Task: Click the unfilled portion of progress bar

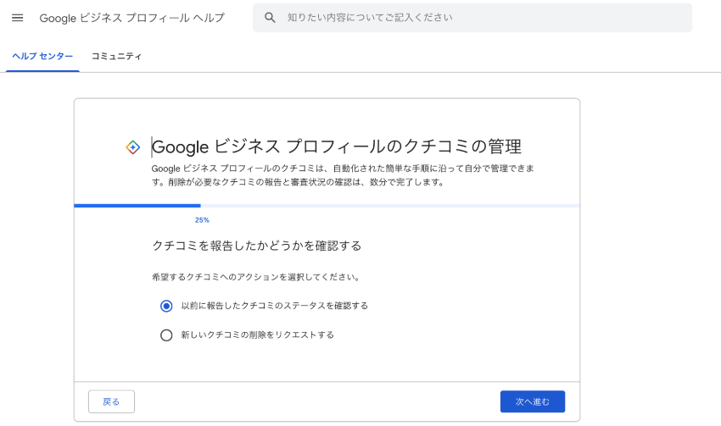Action: 390,206
